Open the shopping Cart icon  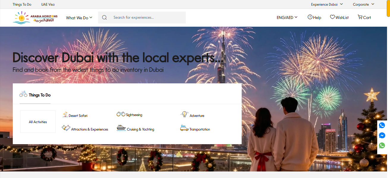pyautogui.click(x=360, y=17)
